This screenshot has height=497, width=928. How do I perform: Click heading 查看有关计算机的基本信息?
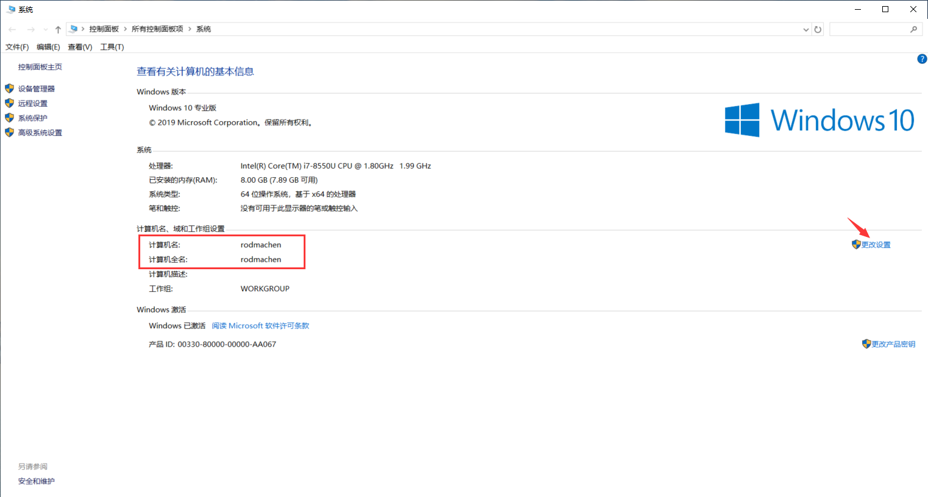[x=195, y=71]
